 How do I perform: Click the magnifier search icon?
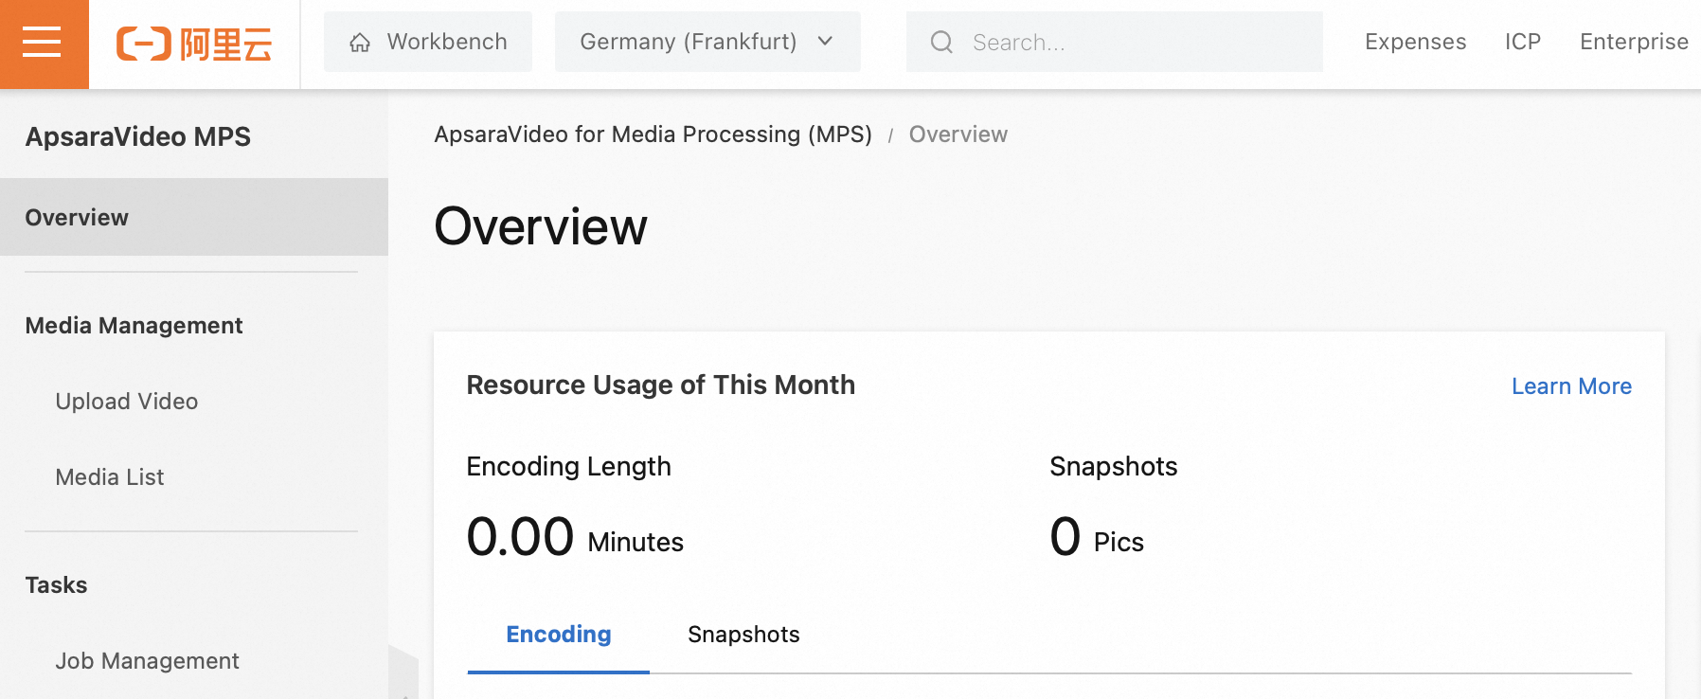click(941, 42)
